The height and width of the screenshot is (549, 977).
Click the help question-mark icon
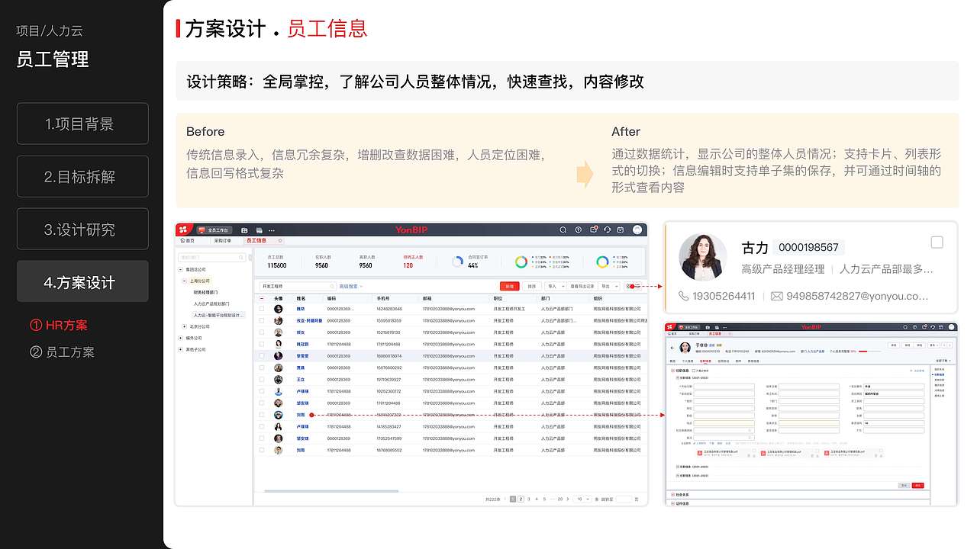pos(577,230)
